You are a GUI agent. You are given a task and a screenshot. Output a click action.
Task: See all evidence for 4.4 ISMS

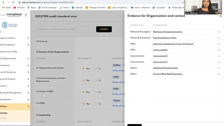[x=118, y=106]
